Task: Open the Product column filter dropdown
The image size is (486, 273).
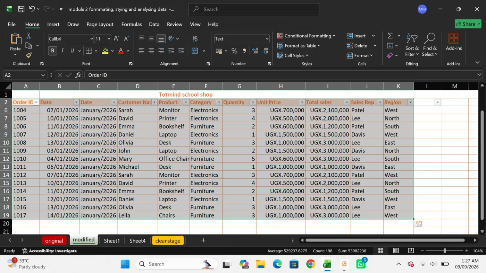Action: 186,102
